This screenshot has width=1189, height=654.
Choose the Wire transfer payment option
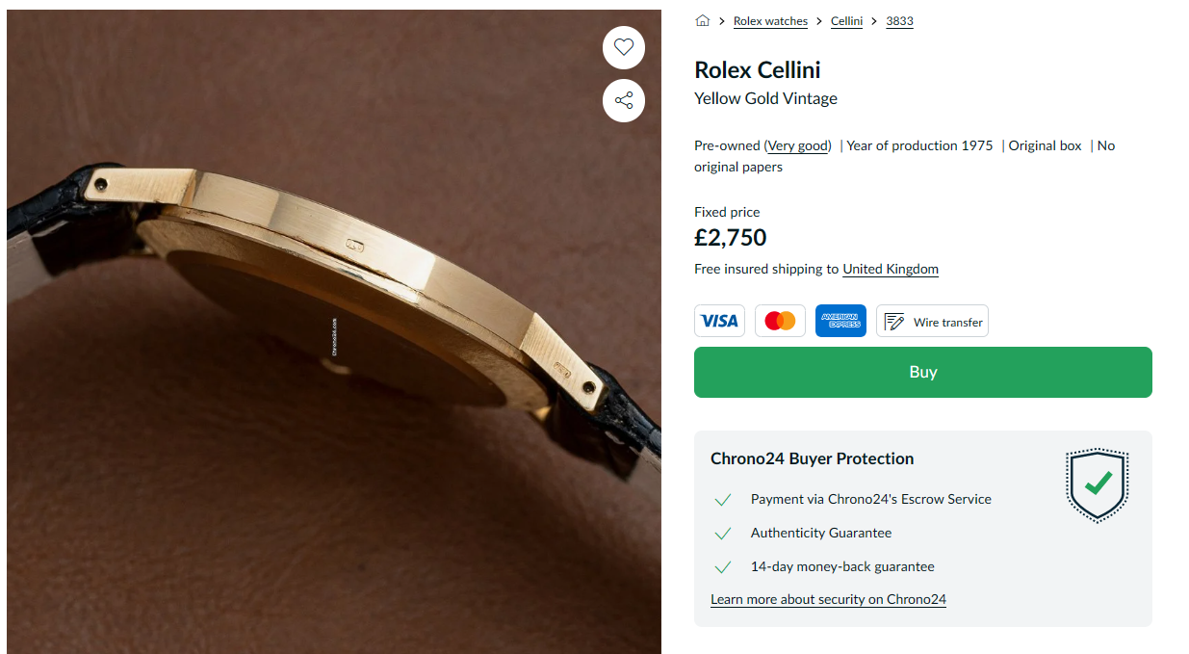[x=932, y=321]
